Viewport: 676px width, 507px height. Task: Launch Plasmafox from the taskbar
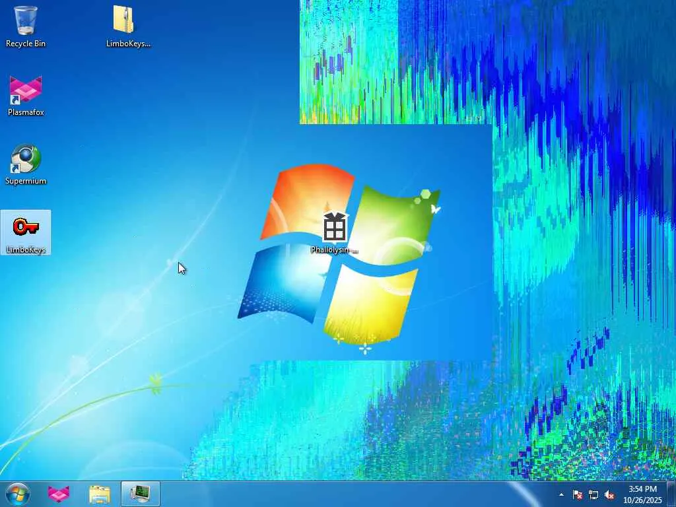point(58,494)
